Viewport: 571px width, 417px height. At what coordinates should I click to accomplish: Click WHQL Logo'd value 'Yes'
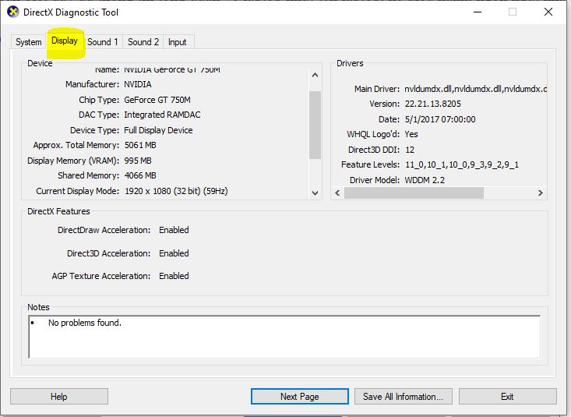coord(411,134)
